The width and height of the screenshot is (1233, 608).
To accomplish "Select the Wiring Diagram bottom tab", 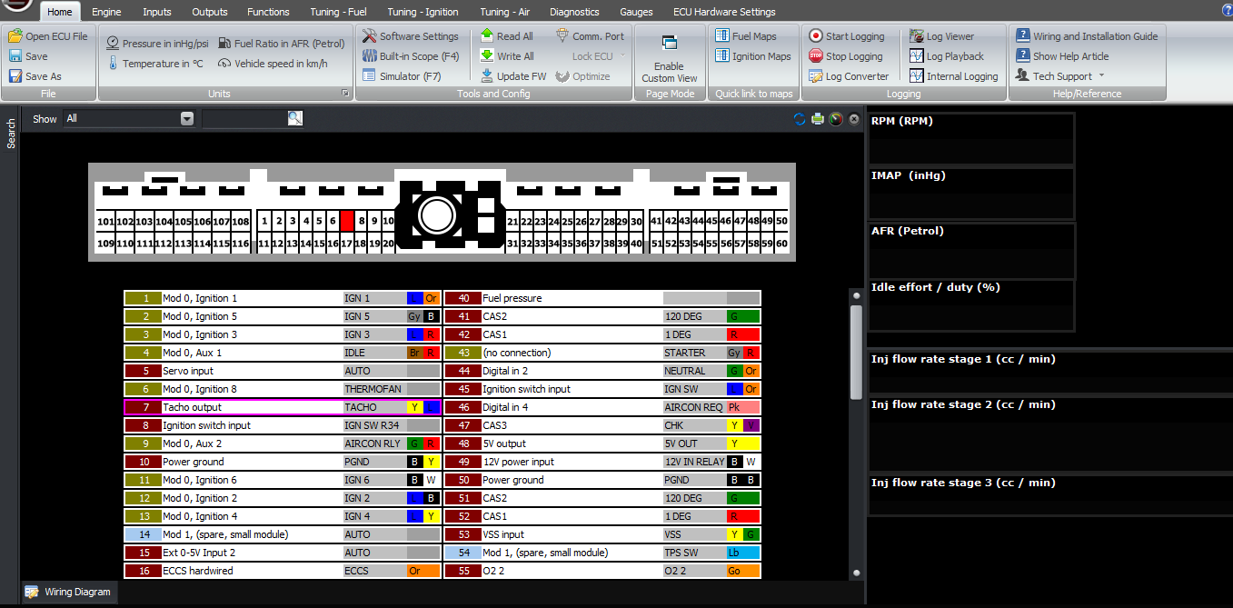I will (x=68, y=592).
